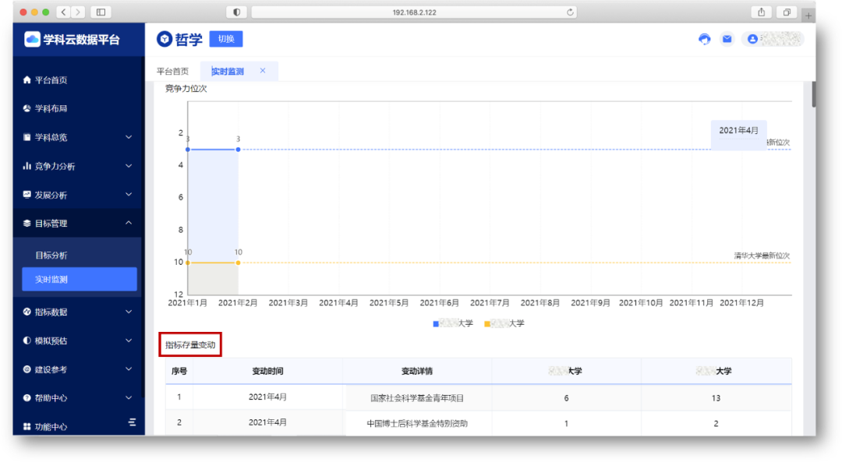Click 国家社会科学基金青年项目 cell
842x462 pixels.
point(416,397)
